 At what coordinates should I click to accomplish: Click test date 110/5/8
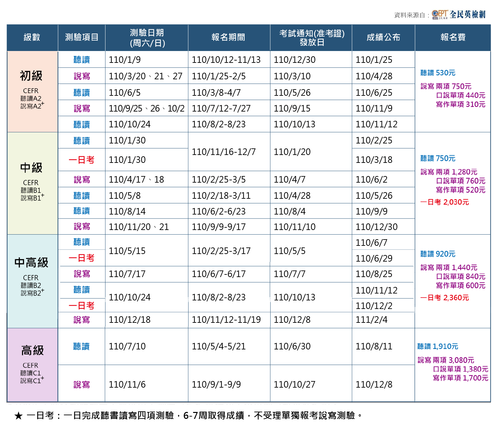point(125,196)
